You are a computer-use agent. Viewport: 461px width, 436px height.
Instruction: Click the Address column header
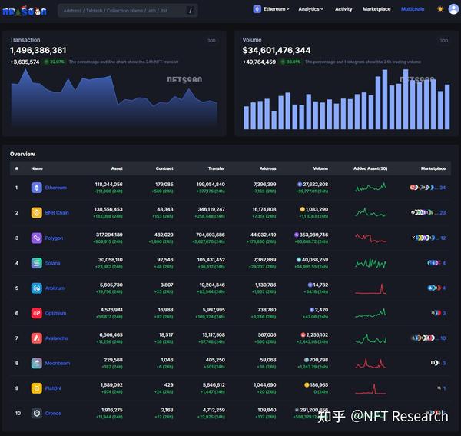267,168
